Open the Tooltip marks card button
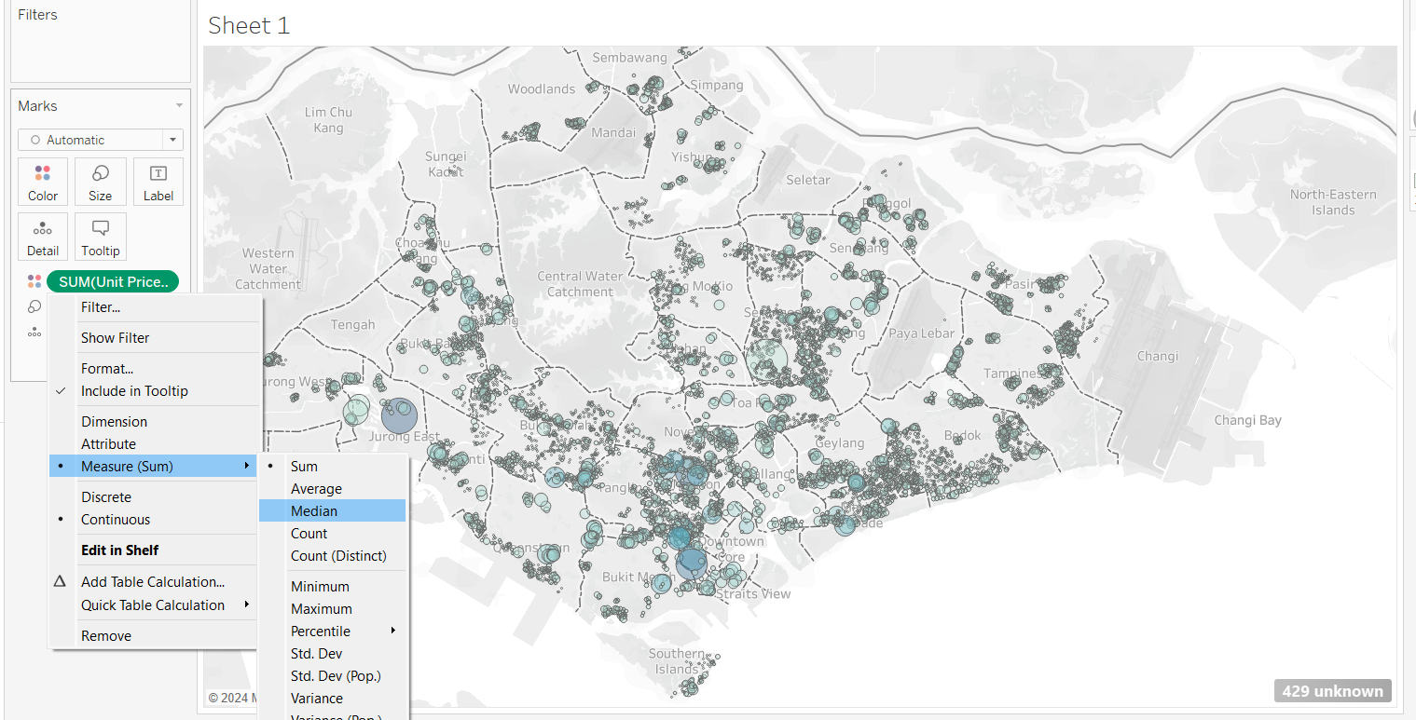 [101, 238]
